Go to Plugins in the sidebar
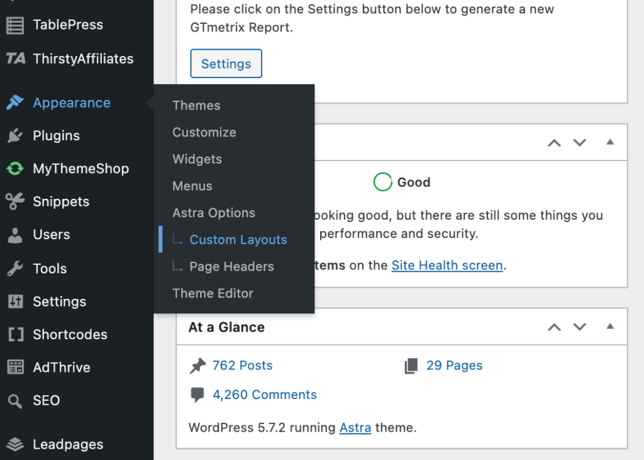Screen dimensions: 644x460 [56, 136]
